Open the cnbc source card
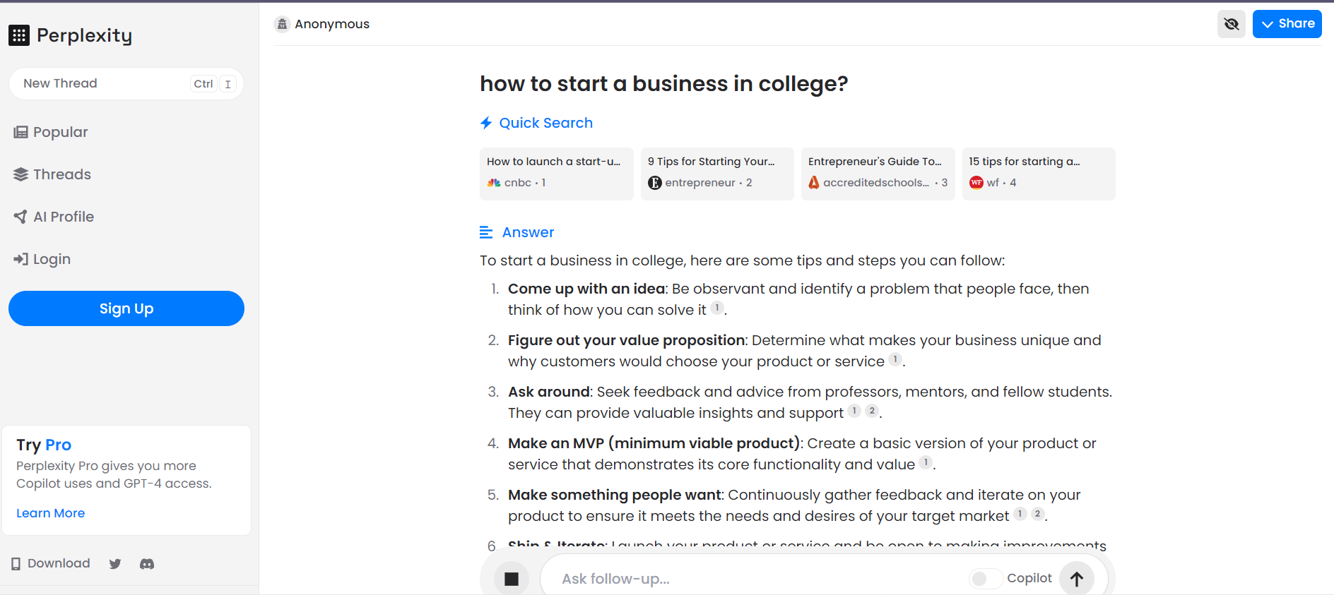The height and width of the screenshot is (595, 1334). click(x=556, y=174)
